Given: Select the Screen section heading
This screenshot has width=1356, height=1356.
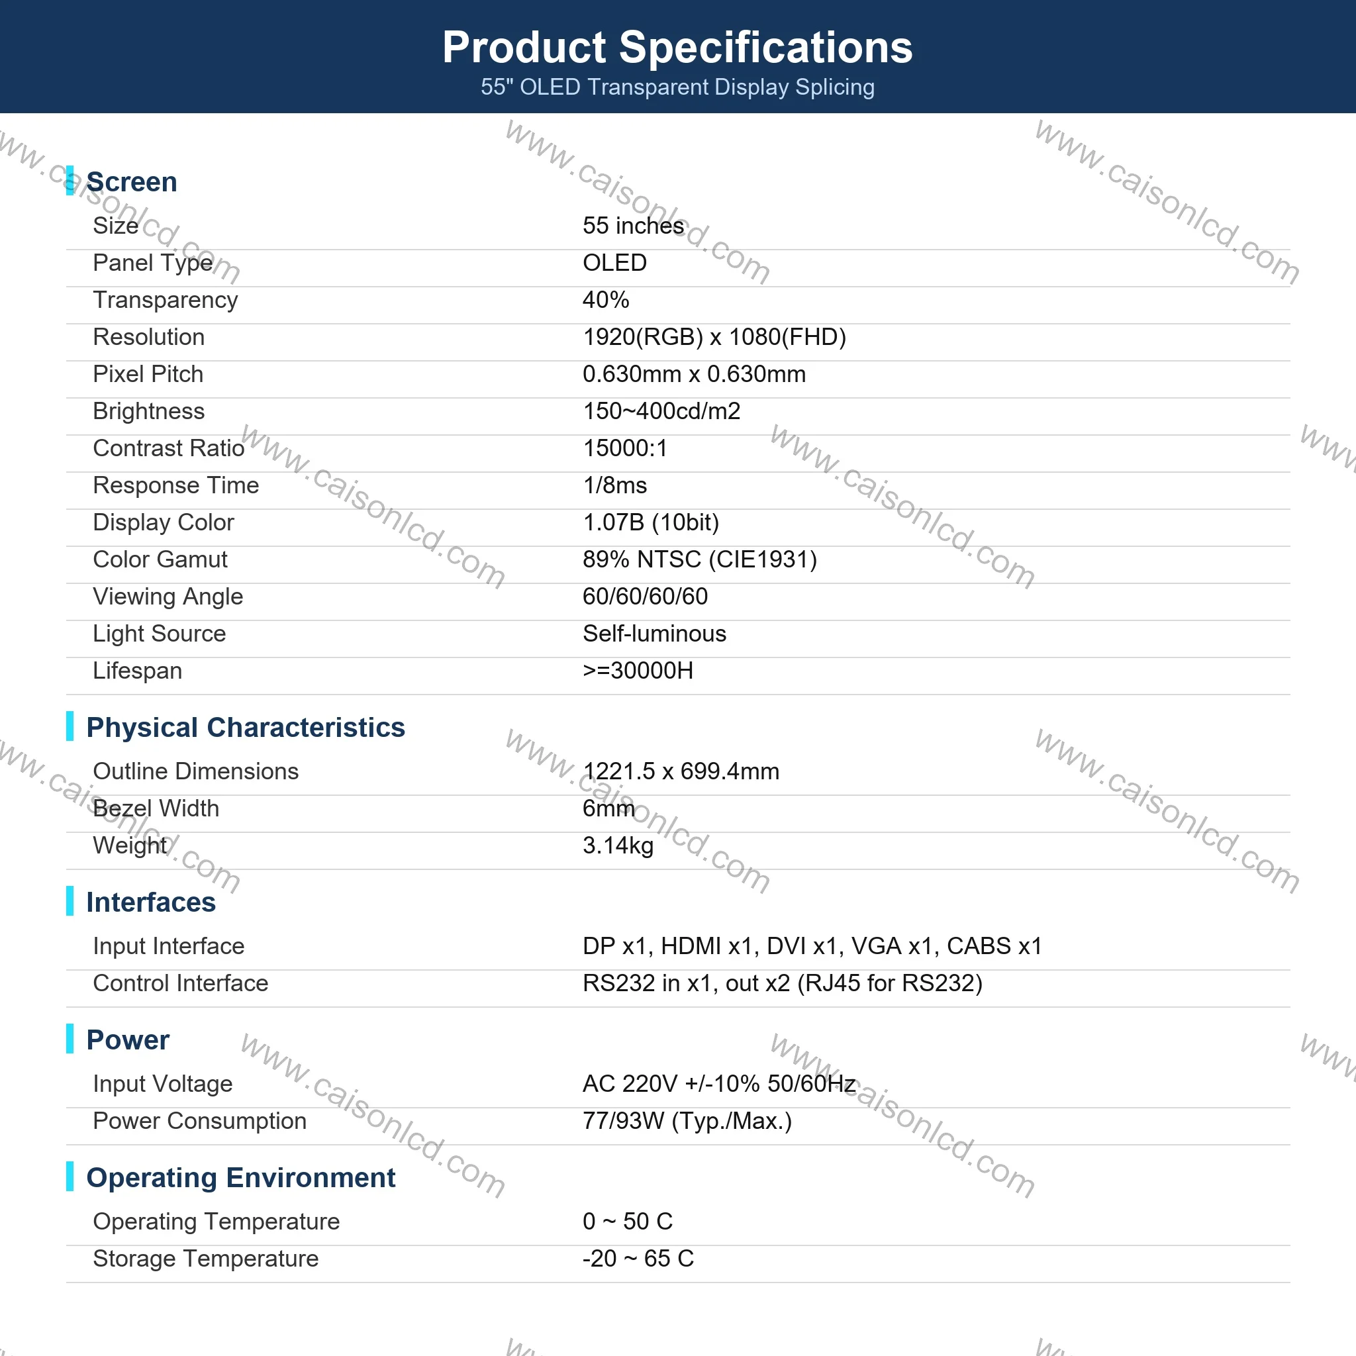Looking at the screenshot, I should [131, 182].
